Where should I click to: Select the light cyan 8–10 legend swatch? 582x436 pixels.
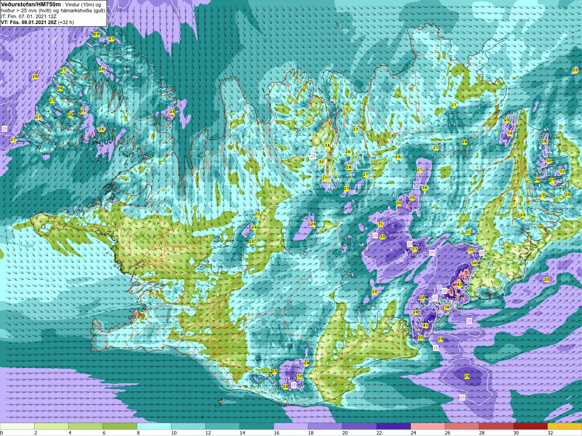pyautogui.click(x=154, y=426)
